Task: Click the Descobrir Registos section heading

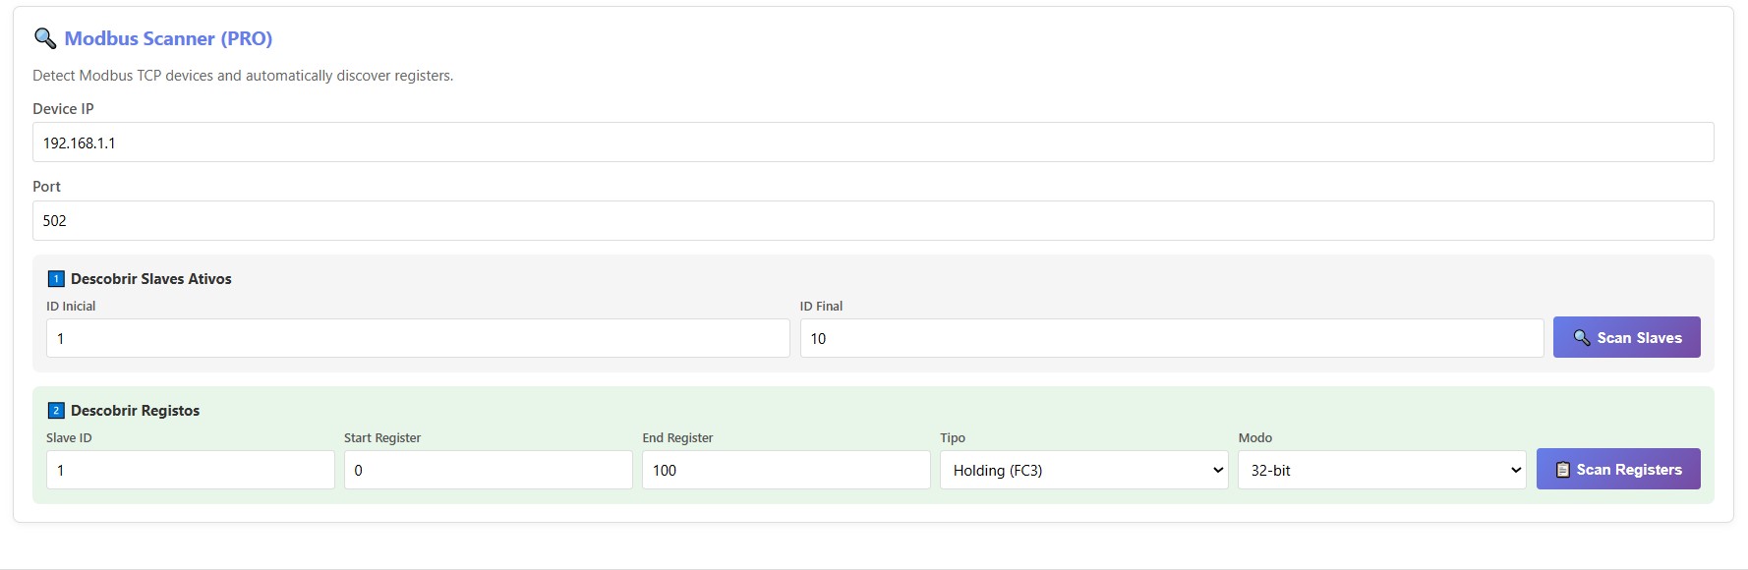Action: pos(135,411)
